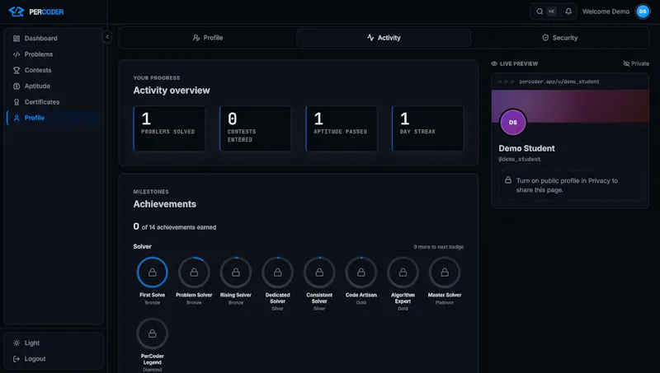Switch to the Security tab

[559, 38]
